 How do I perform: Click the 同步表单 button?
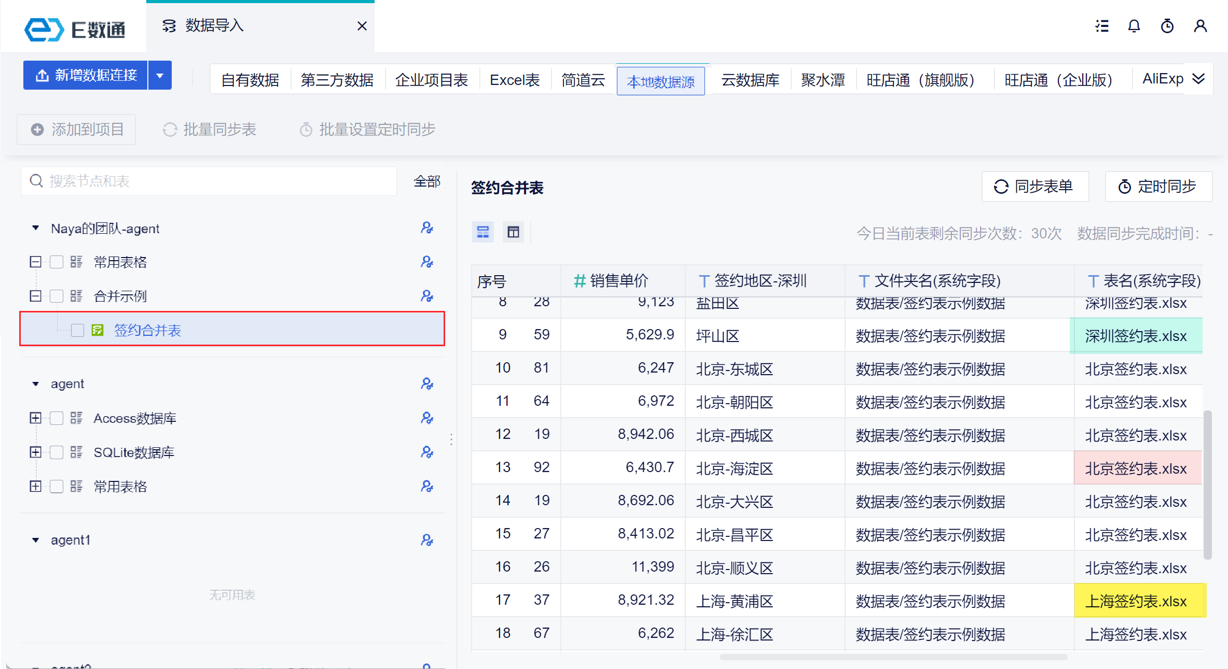point(1035,187)
